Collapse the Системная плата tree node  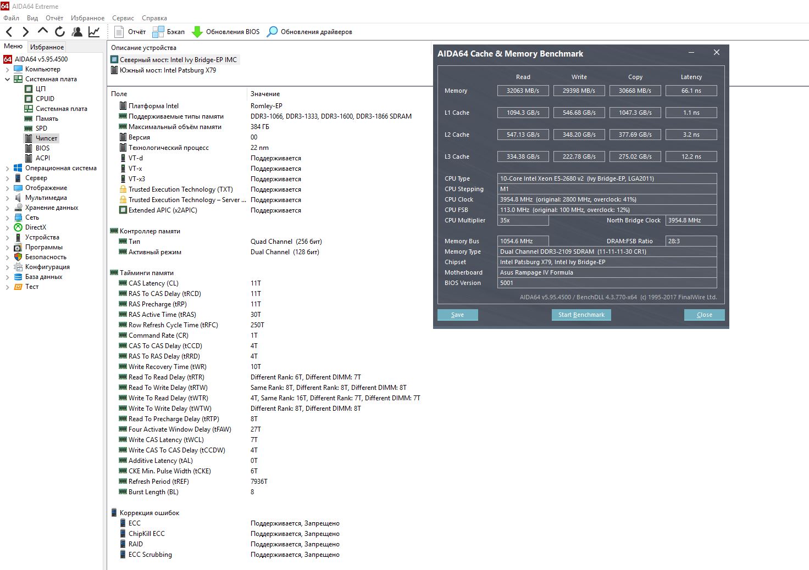click(7, 79)
